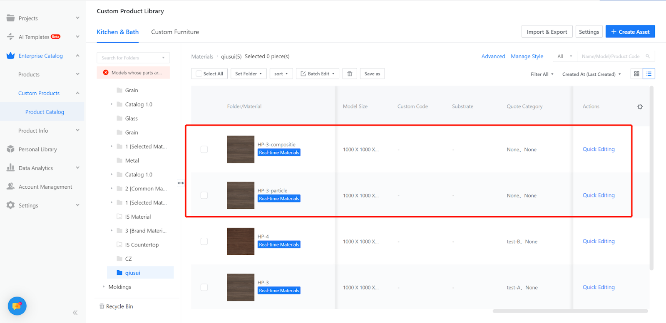Viewport: 666px width, 323px height.
Task: Click the Search for Folders field
Action: [x=129, y=58]
